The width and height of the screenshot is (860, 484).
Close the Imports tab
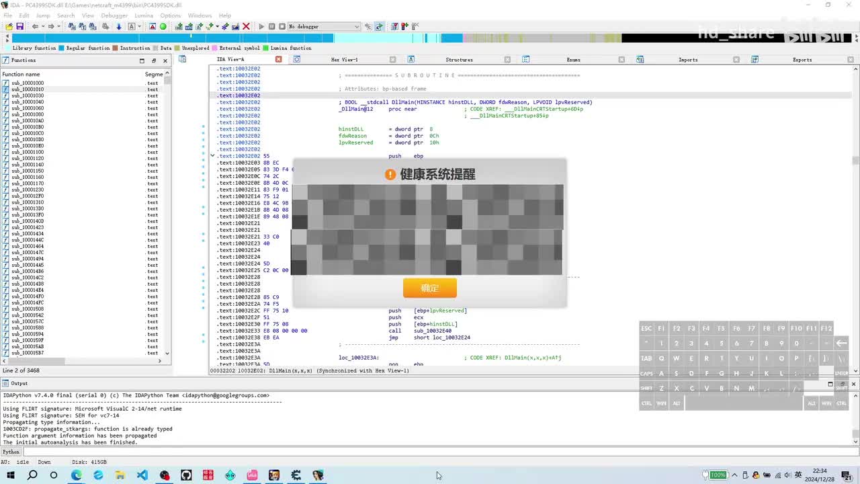coord(736,60)
